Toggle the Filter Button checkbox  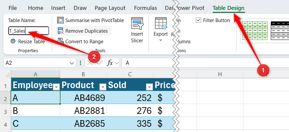coord(198,20)
